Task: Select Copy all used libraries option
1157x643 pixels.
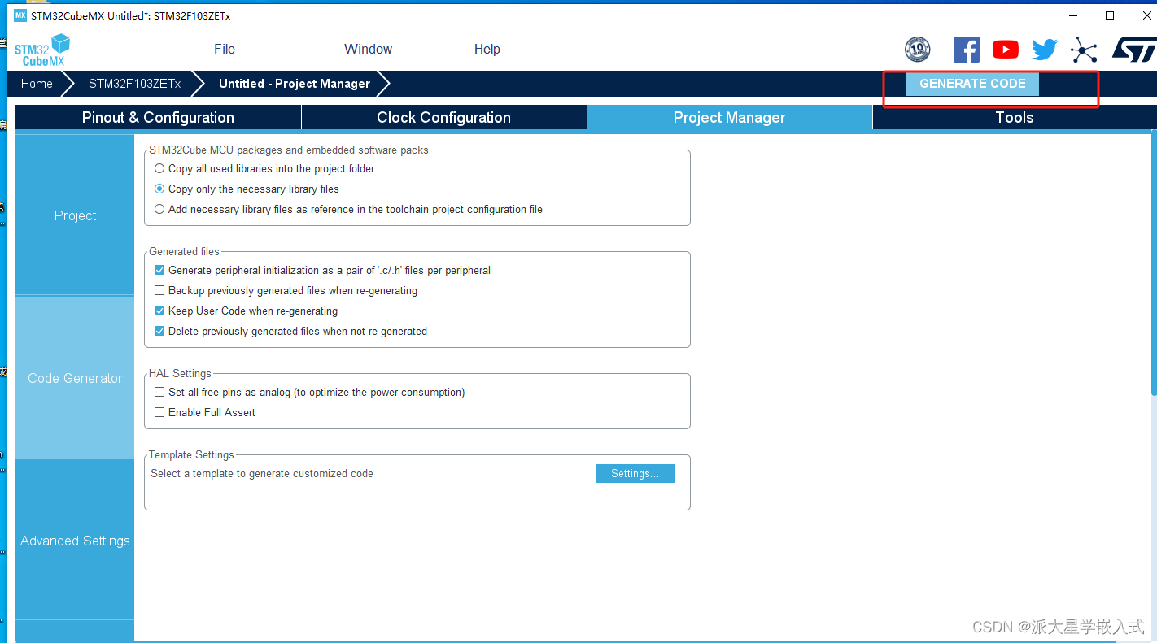Action: coord(159,169)
